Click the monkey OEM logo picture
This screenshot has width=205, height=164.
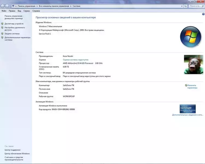click(194, 65)
